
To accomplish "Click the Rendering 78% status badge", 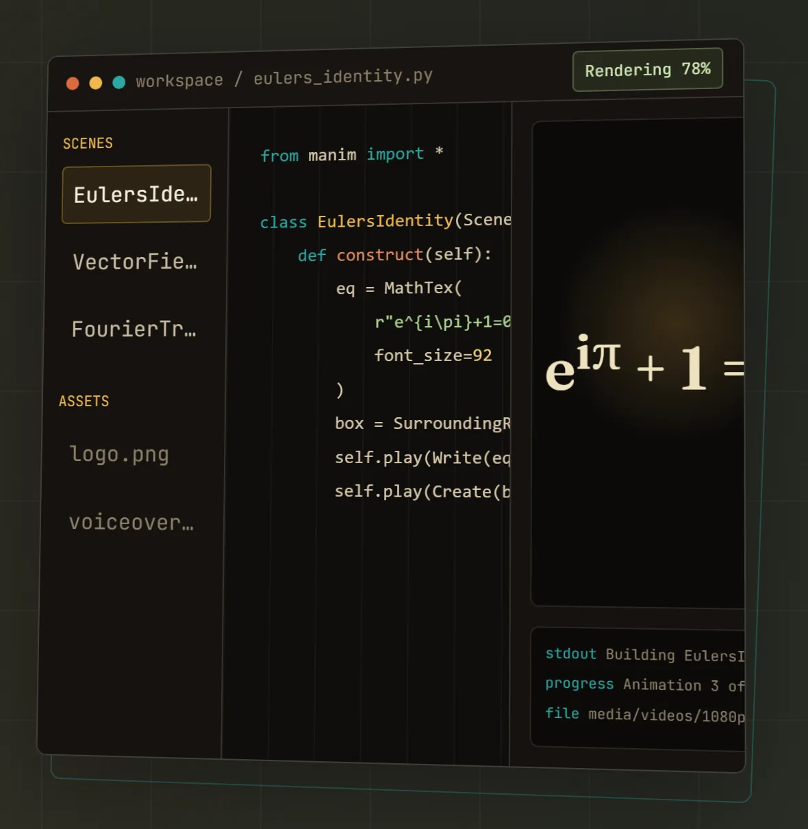I will pos(648,70).
